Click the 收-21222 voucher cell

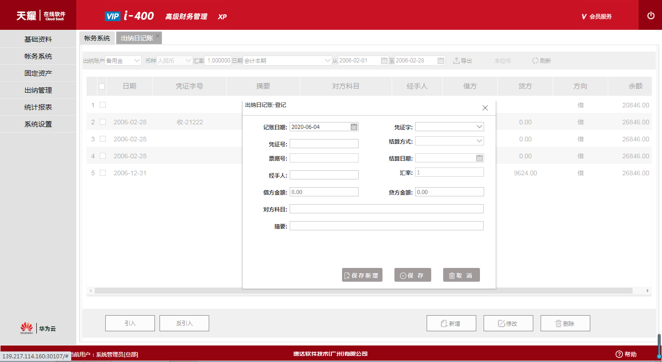point(190,122)
